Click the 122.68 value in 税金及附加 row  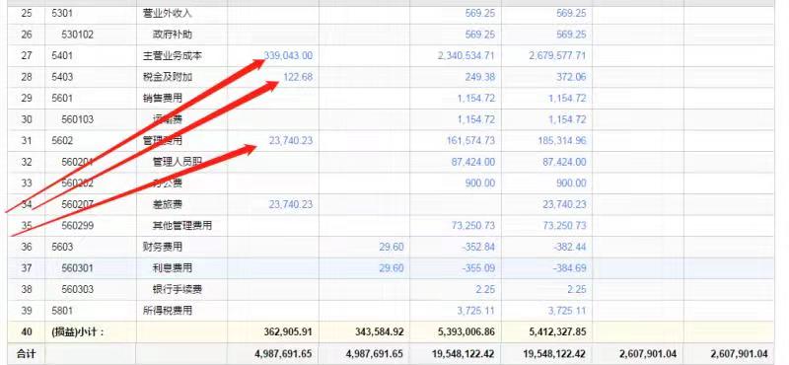[x=298, y=77]
